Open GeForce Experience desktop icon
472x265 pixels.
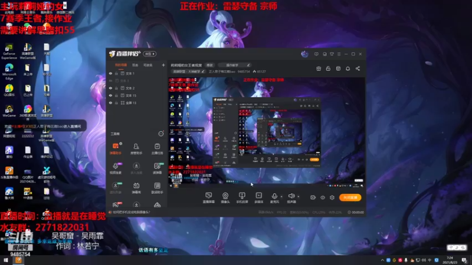(9, 51)
